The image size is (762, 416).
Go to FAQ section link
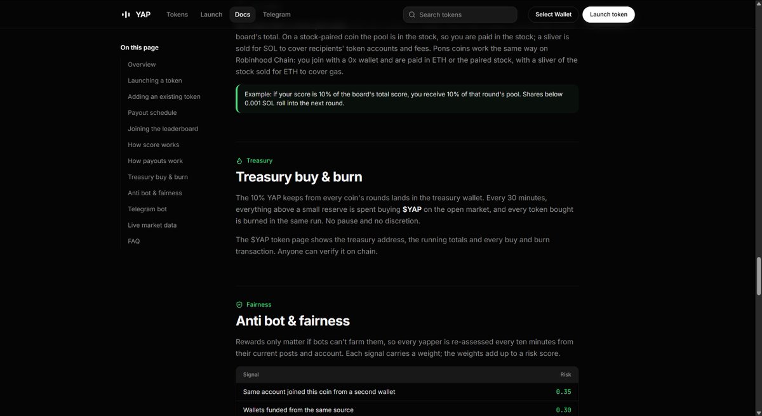click(x=133, y=242)
